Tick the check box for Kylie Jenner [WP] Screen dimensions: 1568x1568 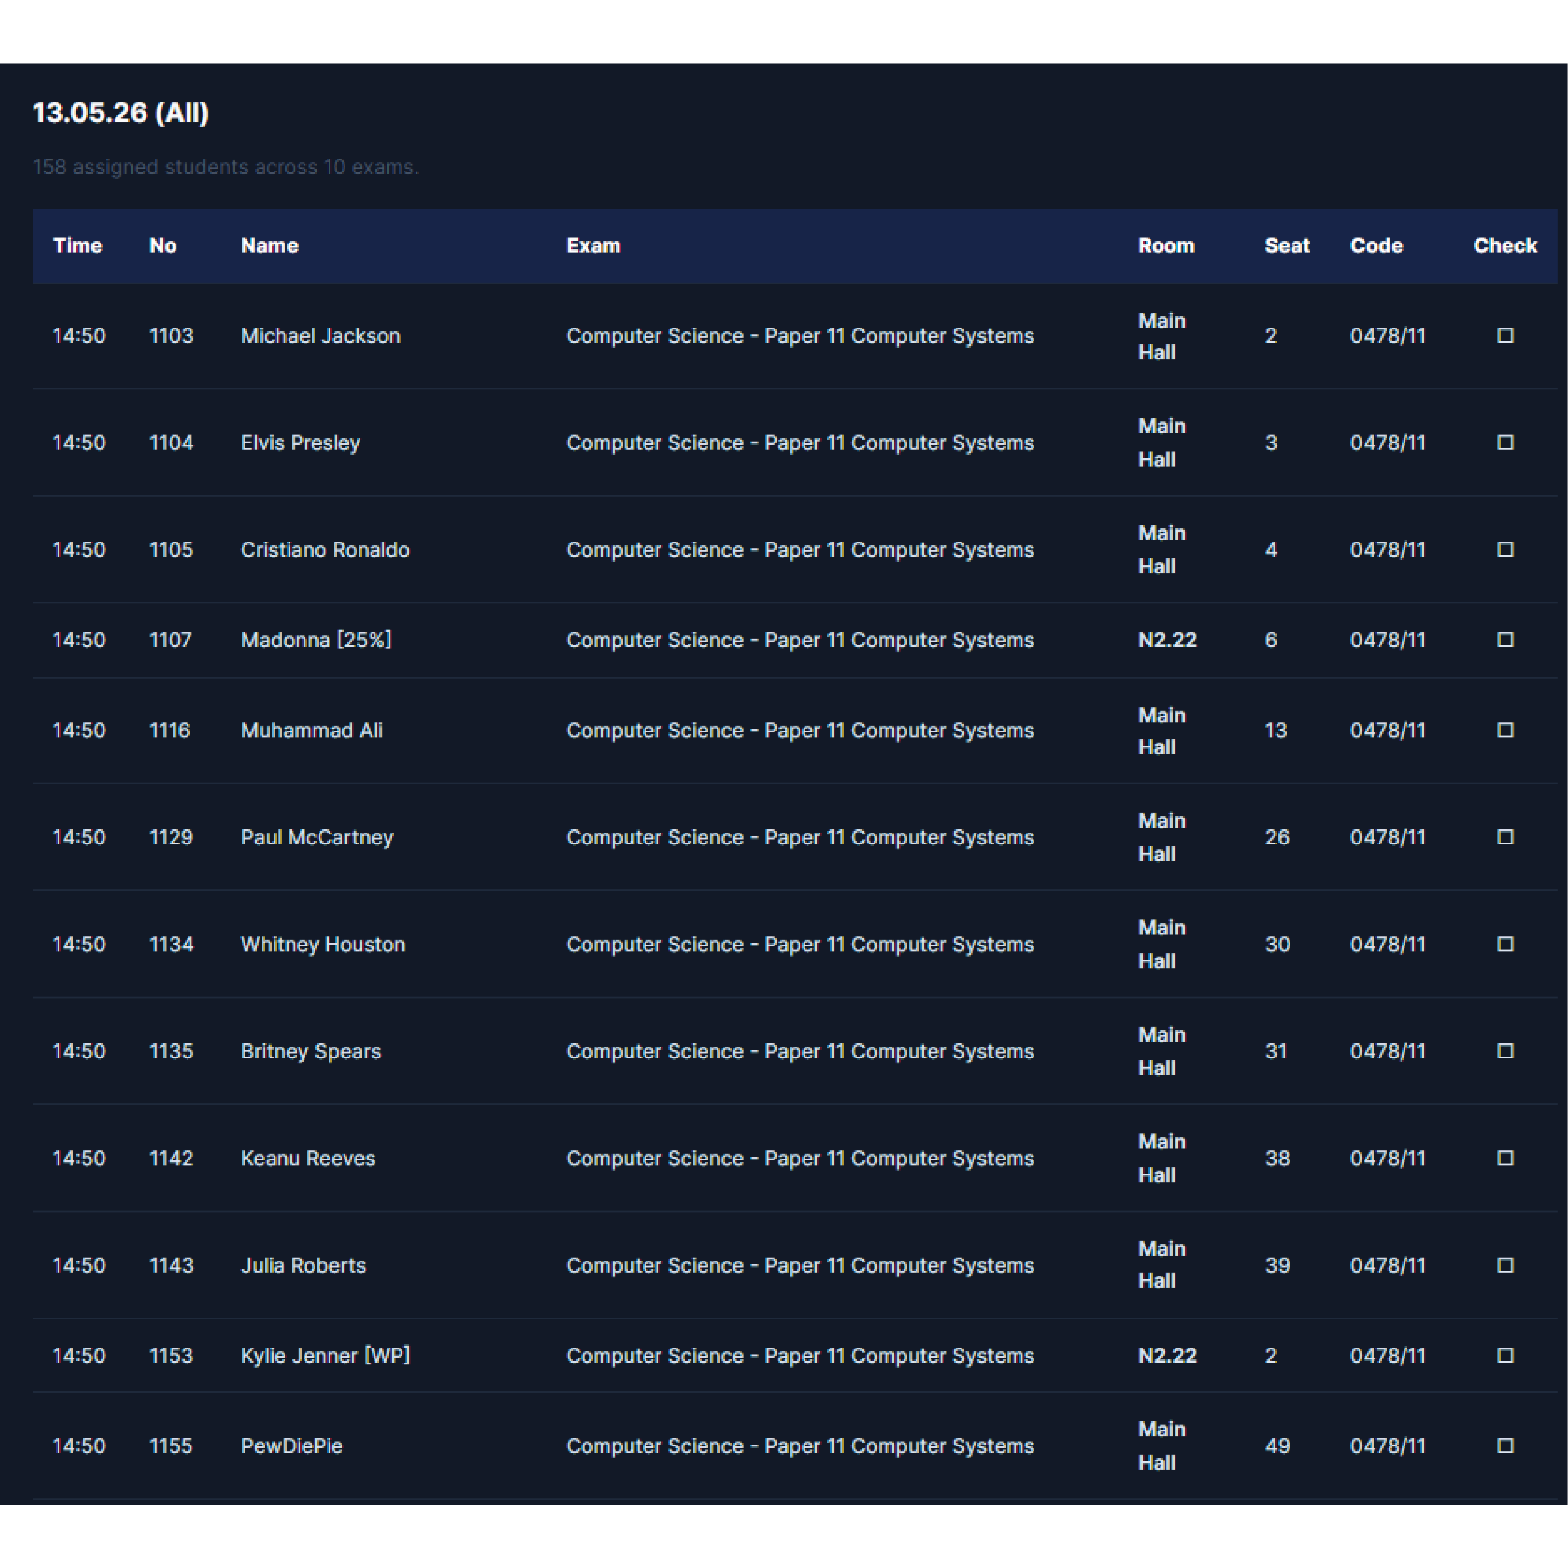point(1505,1355)
